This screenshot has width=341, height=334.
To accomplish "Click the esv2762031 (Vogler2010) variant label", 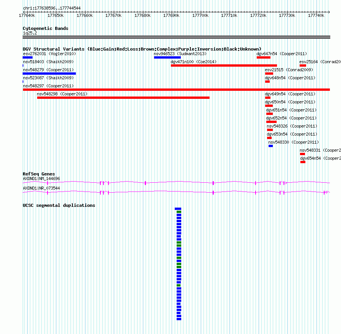I will point(49,54).
